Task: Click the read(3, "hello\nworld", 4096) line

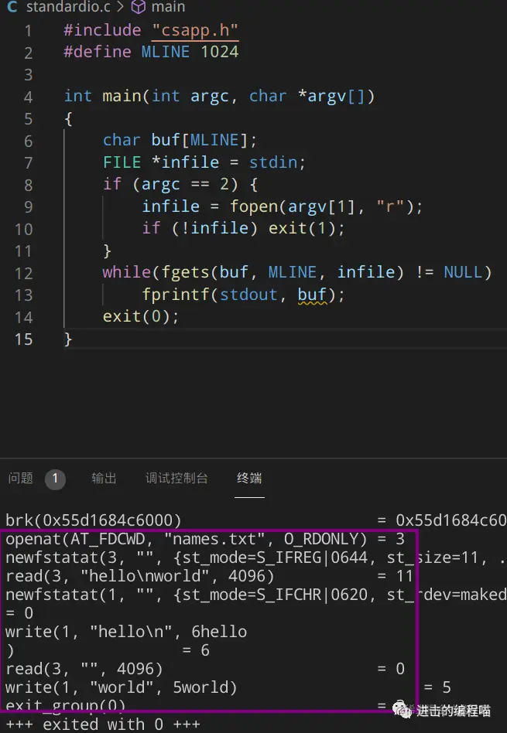Action: 209,576
